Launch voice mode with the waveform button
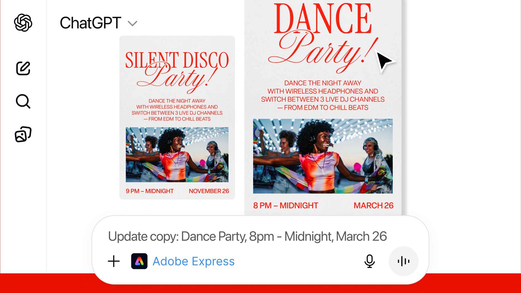Viewport: 521px width, 293px height. tap(404, 261)
